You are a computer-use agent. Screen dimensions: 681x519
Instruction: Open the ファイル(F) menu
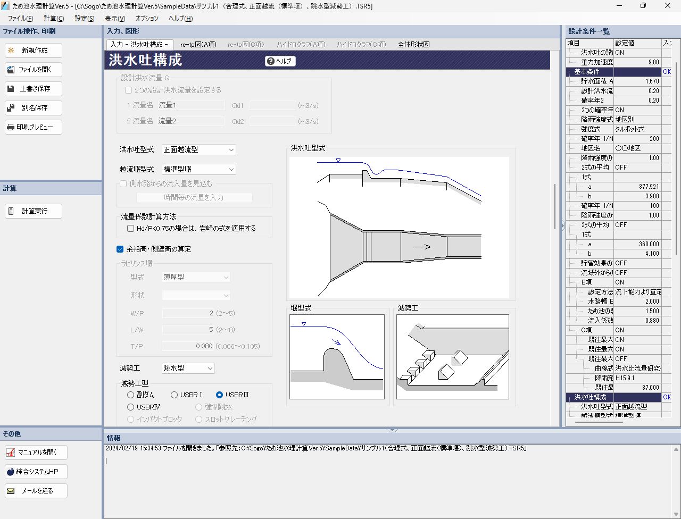[20, 18]
